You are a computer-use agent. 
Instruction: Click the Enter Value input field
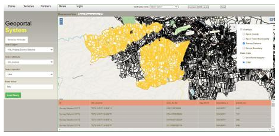click(30, 87)
